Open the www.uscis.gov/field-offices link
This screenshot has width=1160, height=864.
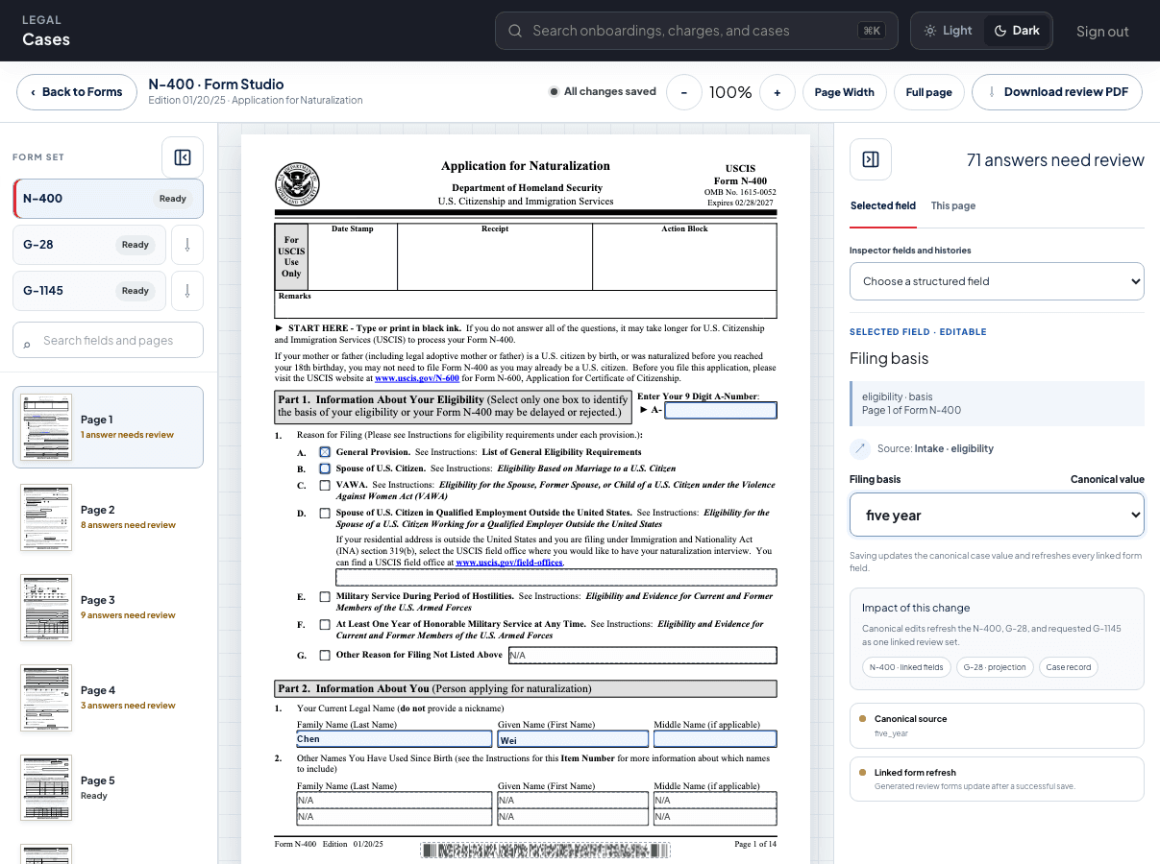508,563
